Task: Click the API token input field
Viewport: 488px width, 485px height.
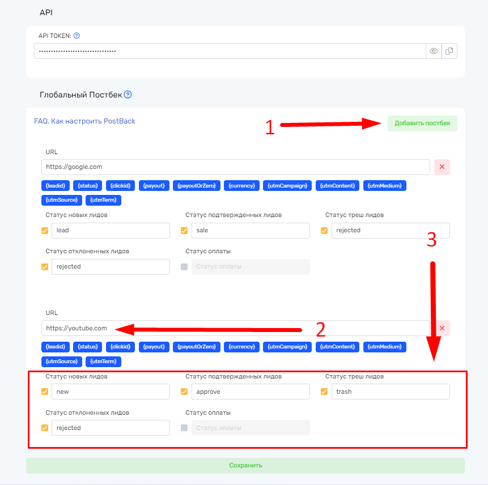Action: 230,51
